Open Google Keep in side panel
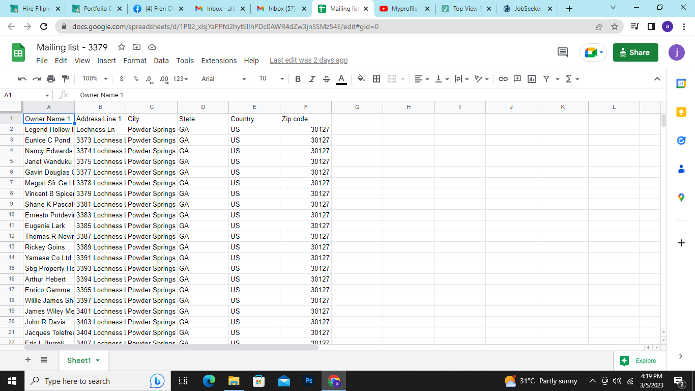 coord(681,112)
